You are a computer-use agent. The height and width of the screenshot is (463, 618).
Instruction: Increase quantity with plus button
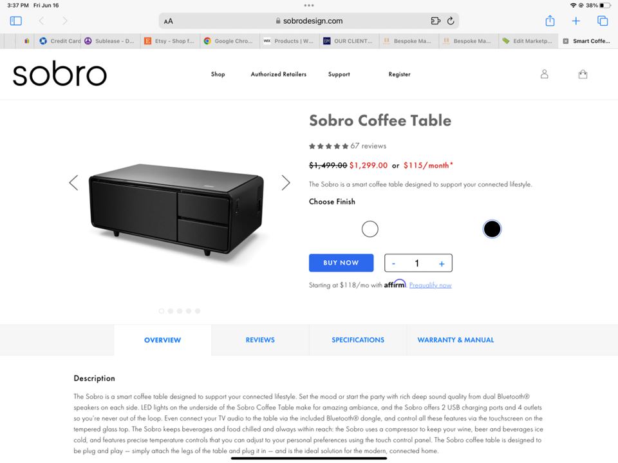pyautogui.click(x=442, y=264)
